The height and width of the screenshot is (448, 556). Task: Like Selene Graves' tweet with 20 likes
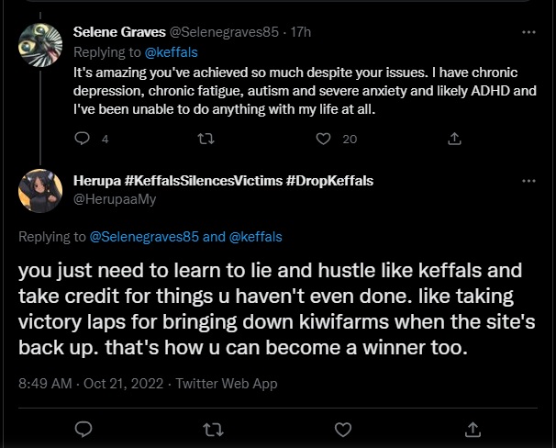click(x=323, y=139)
